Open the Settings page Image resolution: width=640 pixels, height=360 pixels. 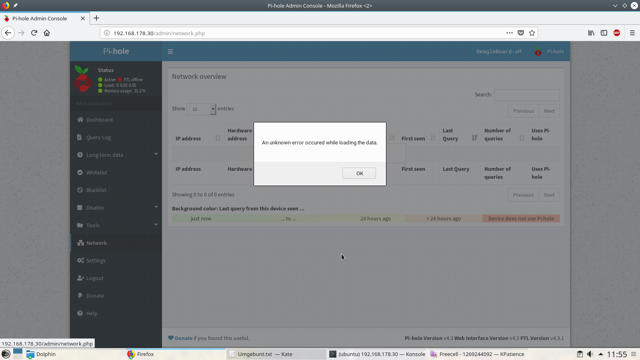coord(116,260)
